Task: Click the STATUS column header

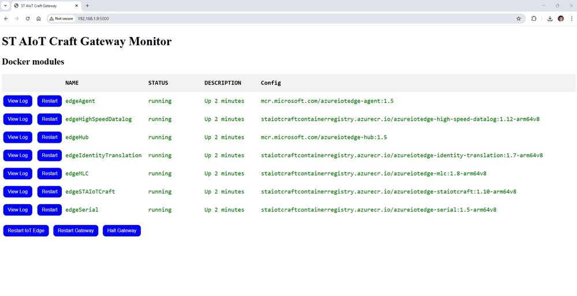Action: 158,83
